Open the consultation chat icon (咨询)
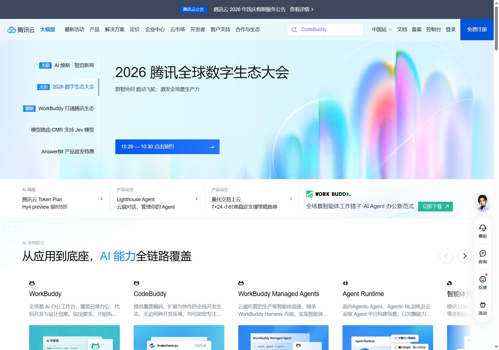Image resolution: width=499 pixels, height=350 pixels. pos(483,253)
